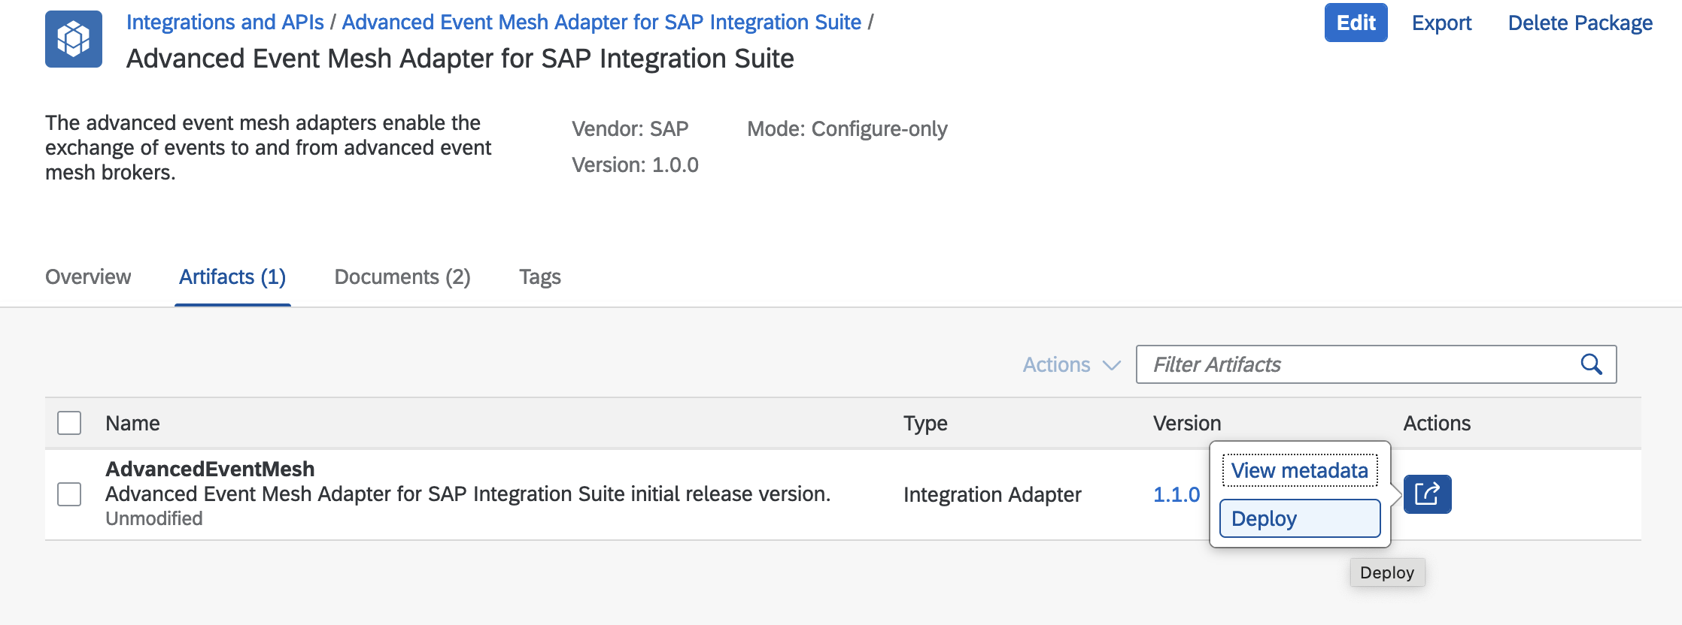Viewport: 1682px width, 625px height.
Task: Click the Vendor: SAP text
Action: point(630,128)
